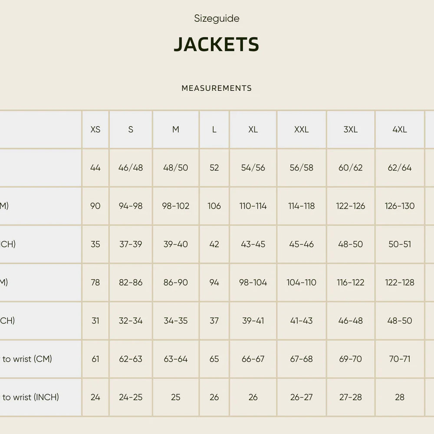Click the XS size column header

95,129
